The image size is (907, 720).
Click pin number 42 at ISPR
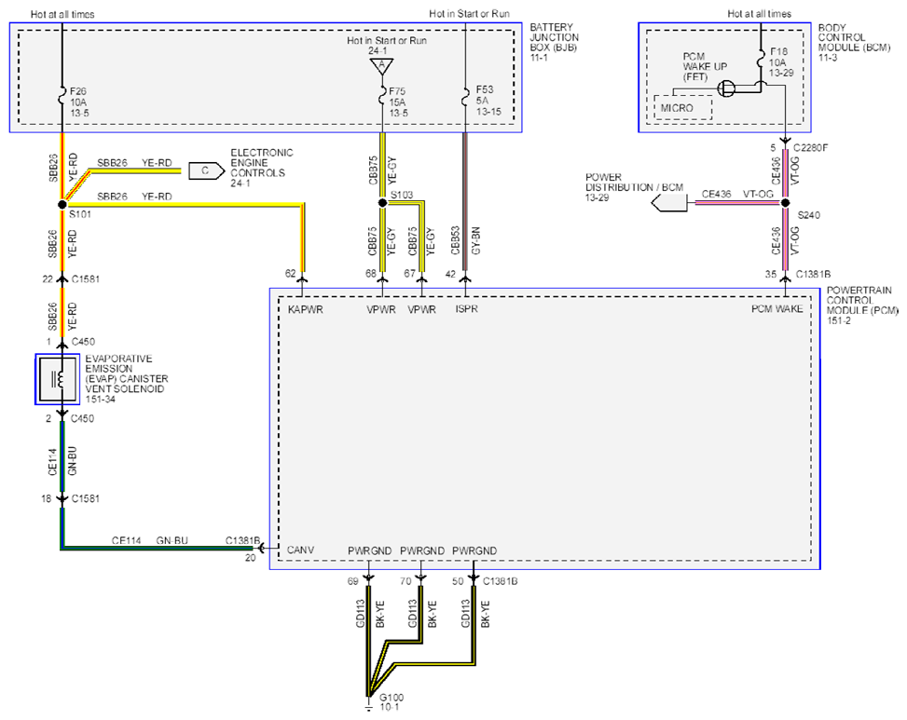450,274
